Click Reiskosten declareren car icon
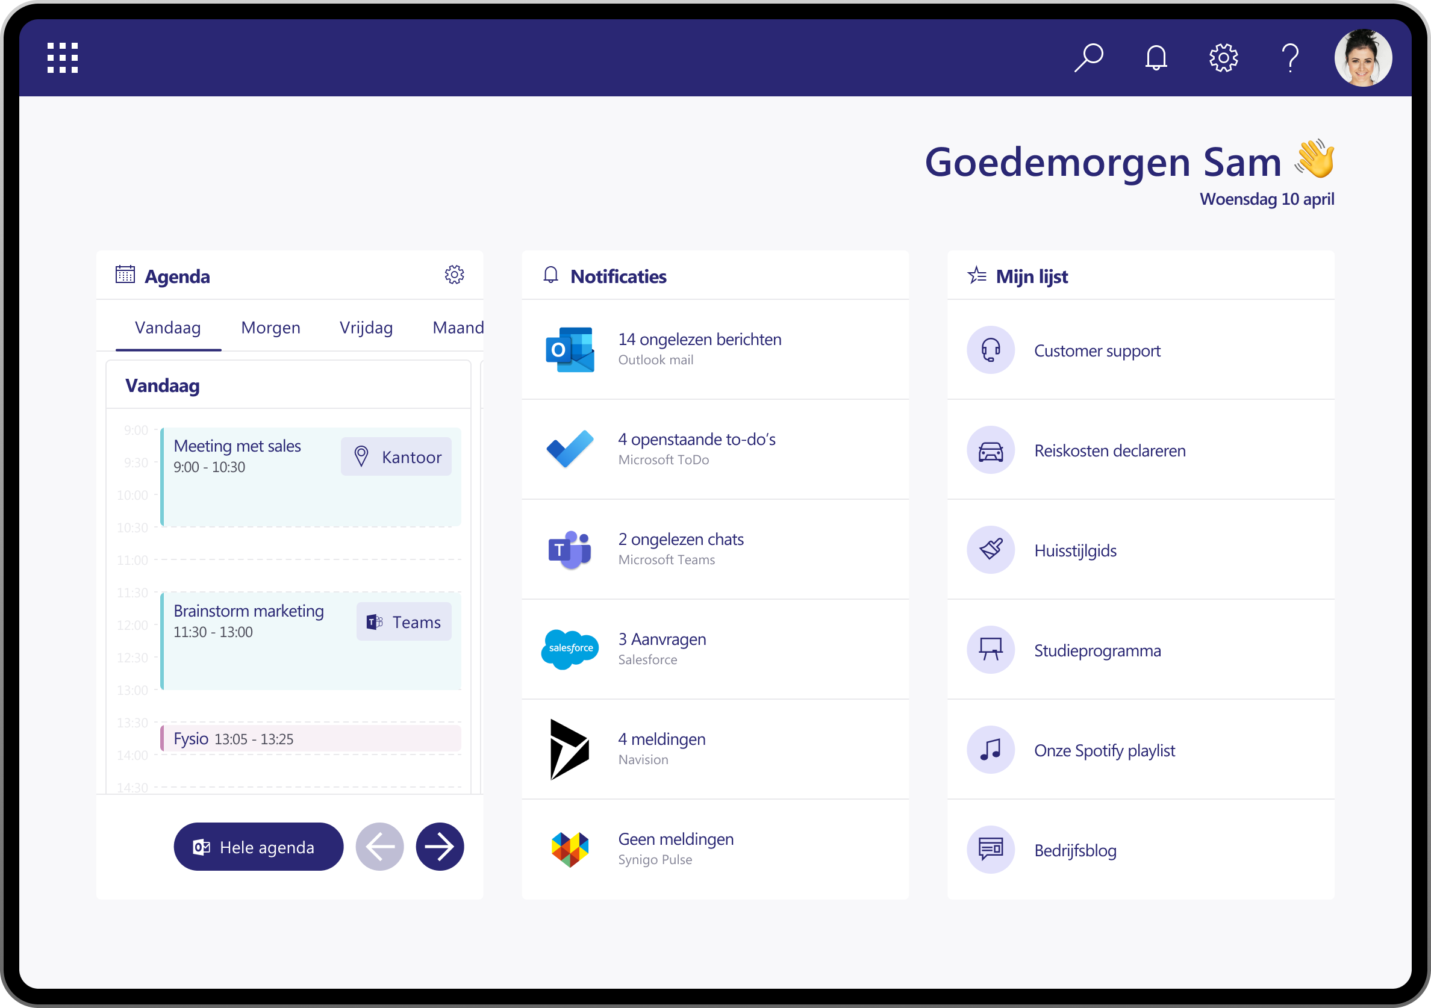This screenshot has height=1008, width=1431. click(991, 450)
